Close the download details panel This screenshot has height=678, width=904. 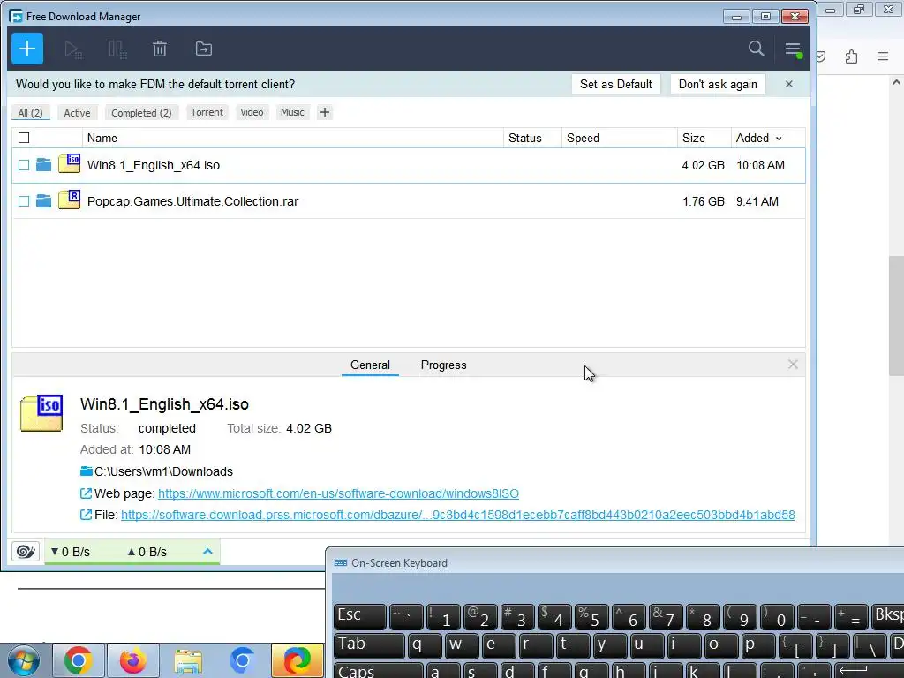point(793,365)
